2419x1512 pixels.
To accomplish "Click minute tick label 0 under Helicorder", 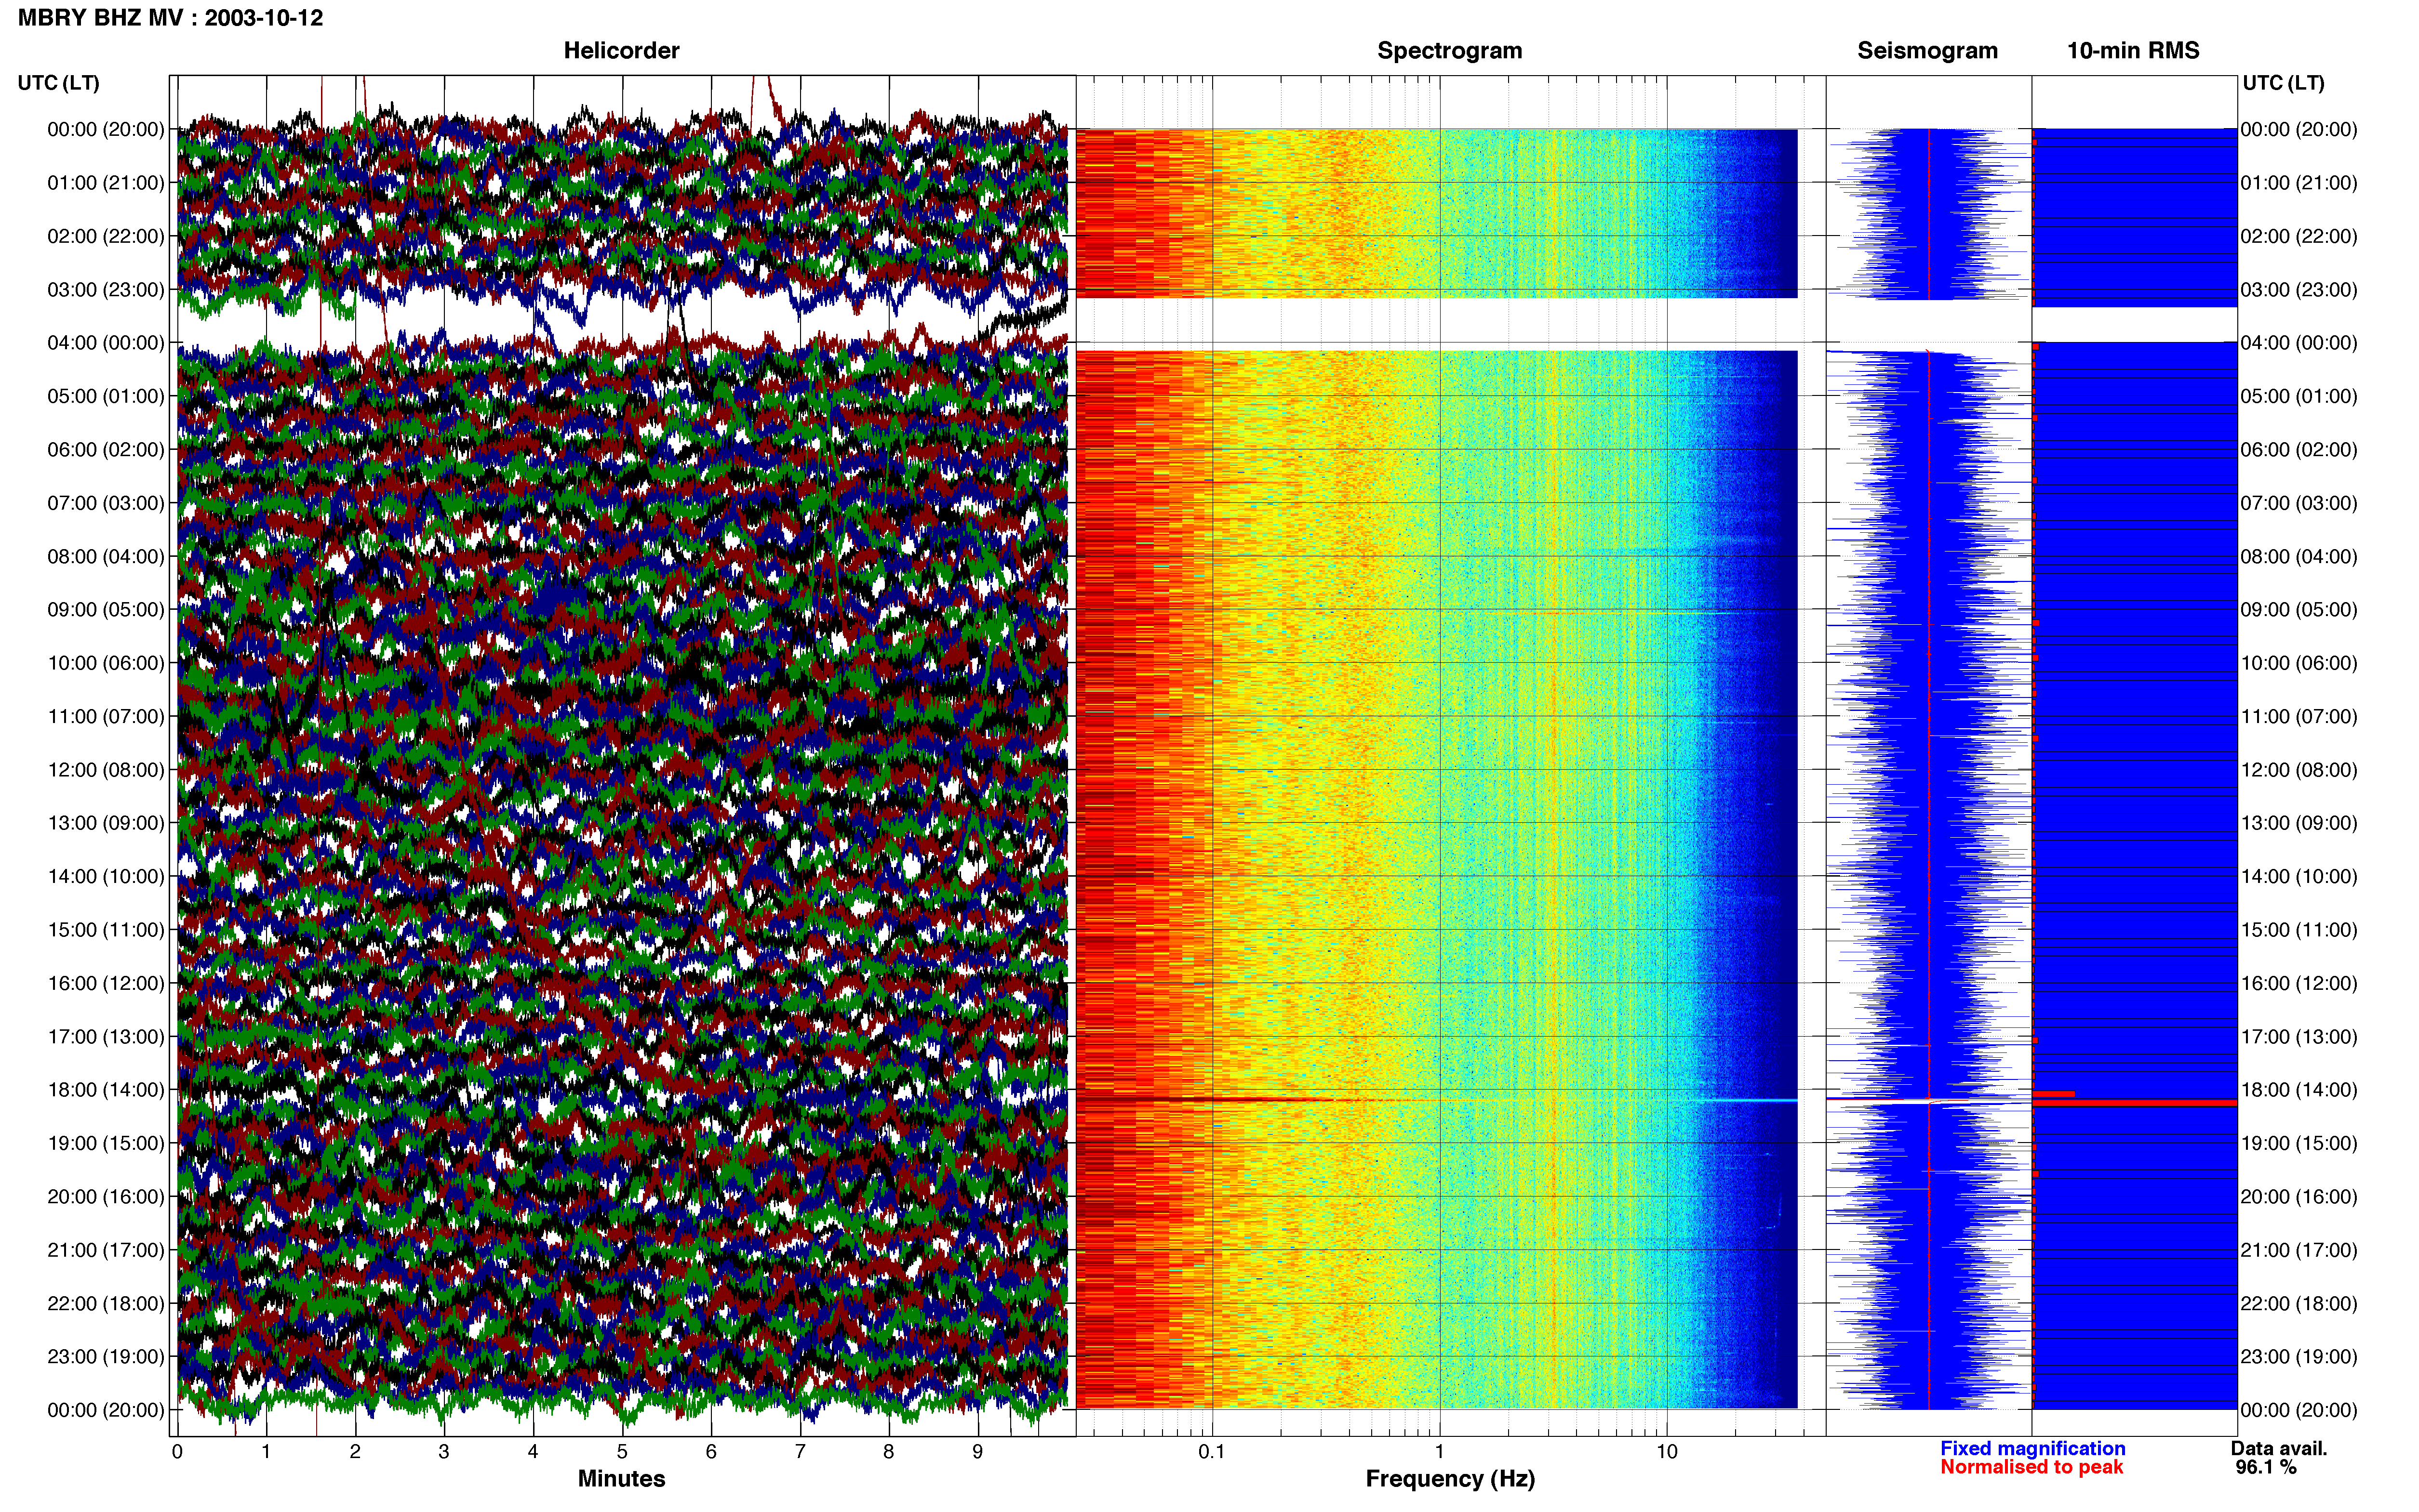I will coord(177,1451).
